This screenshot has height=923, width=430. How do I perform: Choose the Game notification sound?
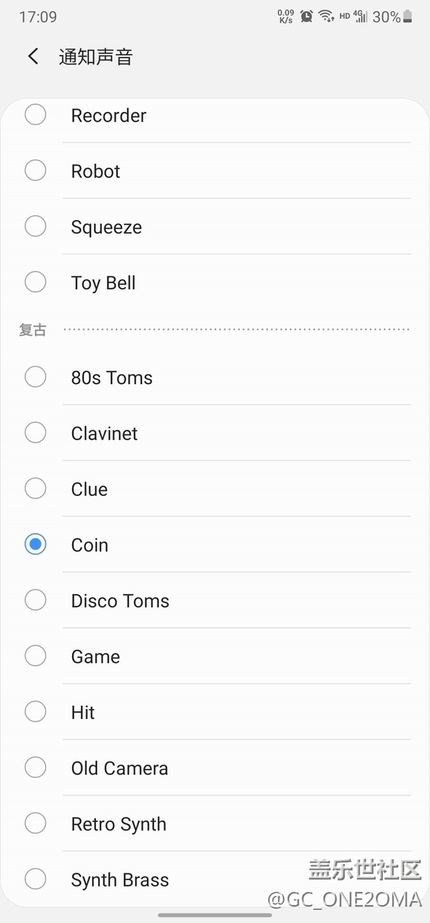click(35, 656)
